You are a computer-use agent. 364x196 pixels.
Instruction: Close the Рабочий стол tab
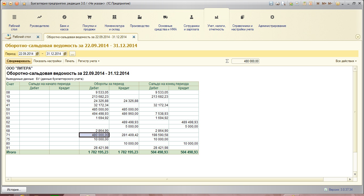click(38, 37)
